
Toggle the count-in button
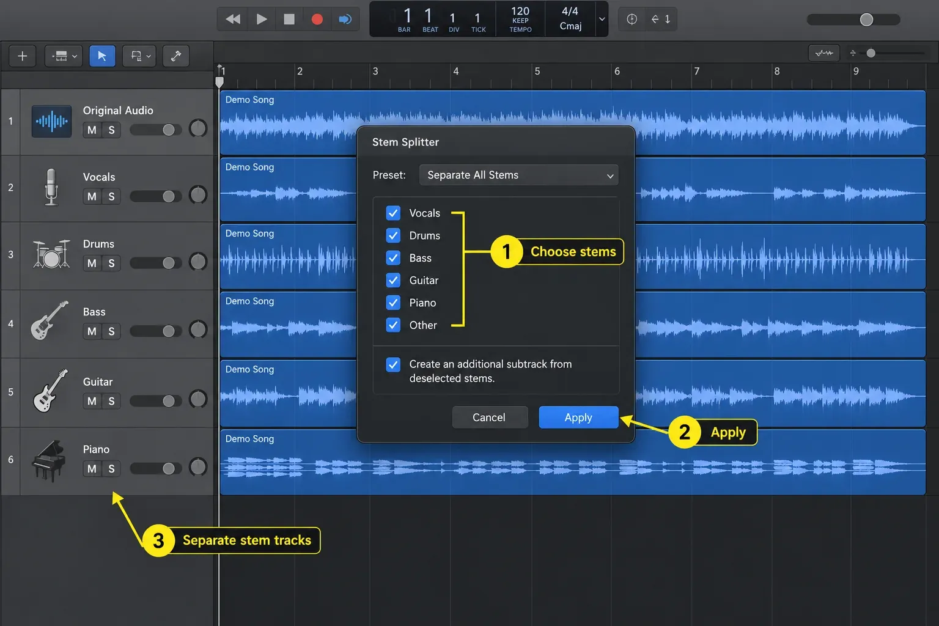coord(661,19)
